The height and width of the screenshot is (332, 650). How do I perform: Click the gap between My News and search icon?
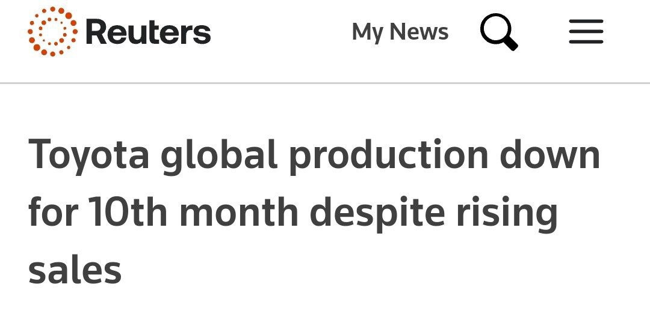point(464,32)
